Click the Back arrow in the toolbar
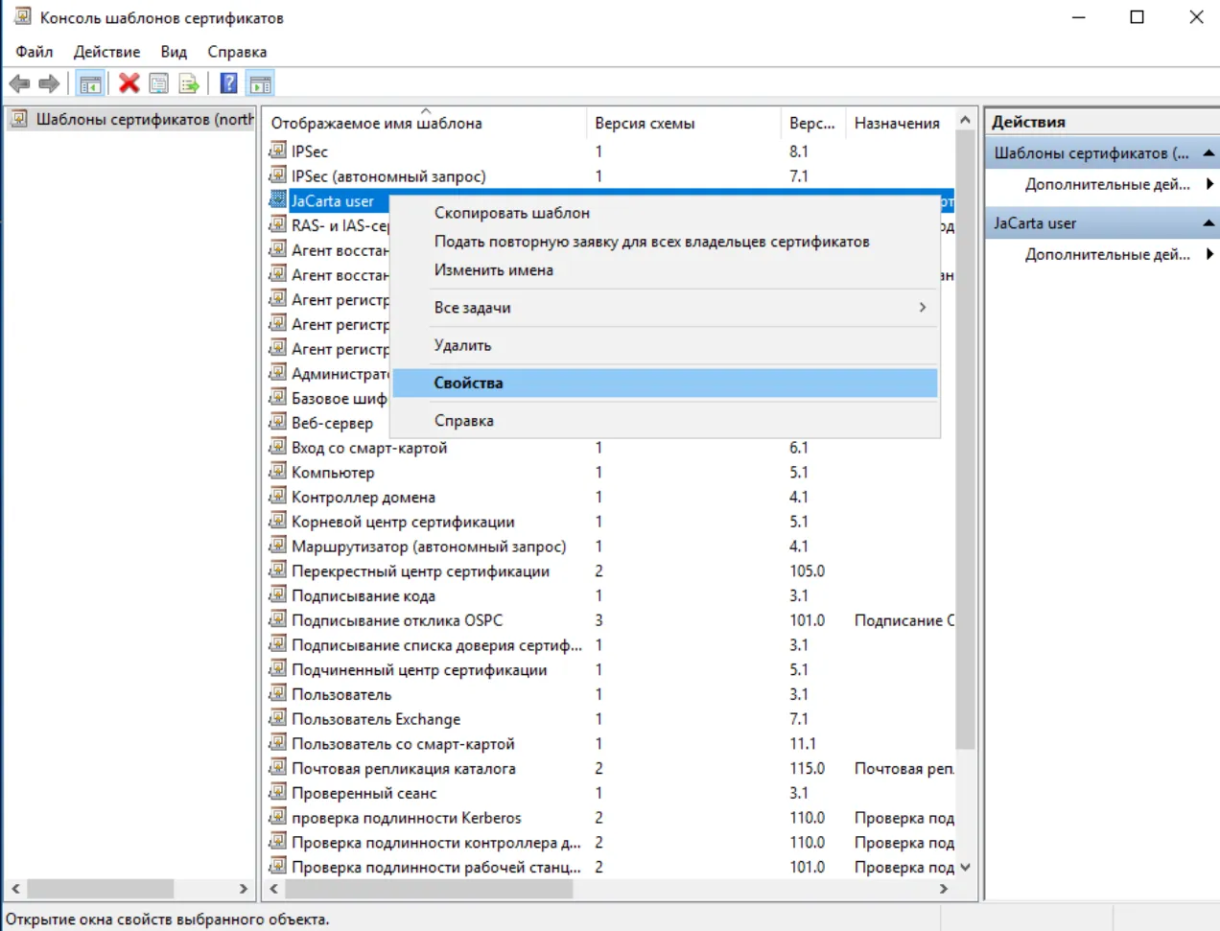Screen dimensions: 1220x931 click(19, 84)
